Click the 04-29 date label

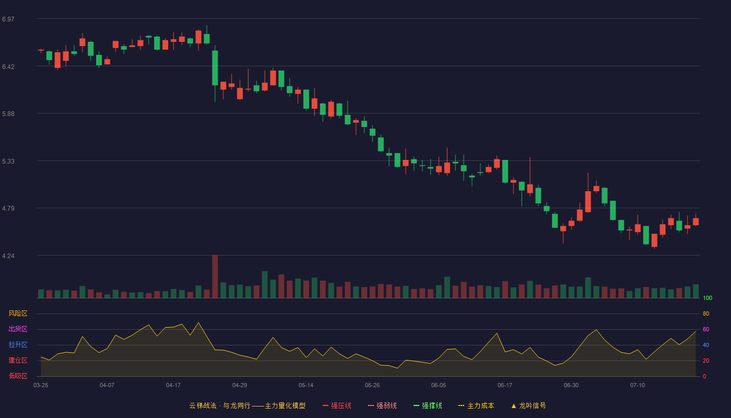coord(240,385)
